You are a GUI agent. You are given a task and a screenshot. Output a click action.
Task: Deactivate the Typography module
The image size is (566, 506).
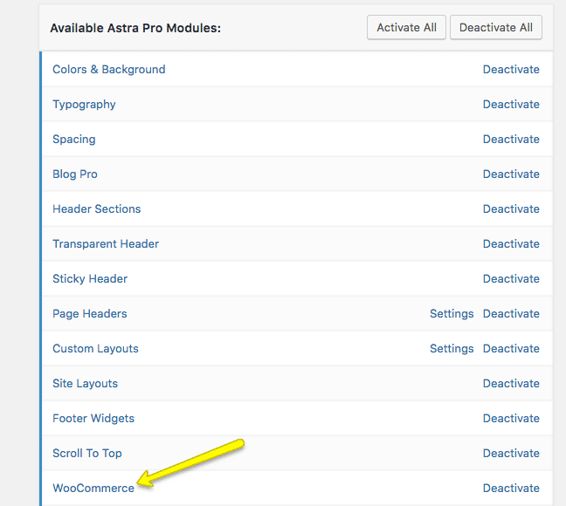coord(511,104)
